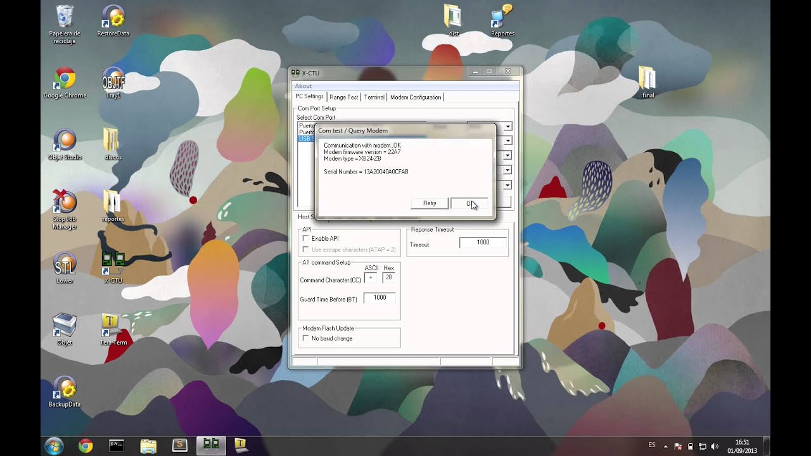Open the Lower STL desktop file

(65, 269)
